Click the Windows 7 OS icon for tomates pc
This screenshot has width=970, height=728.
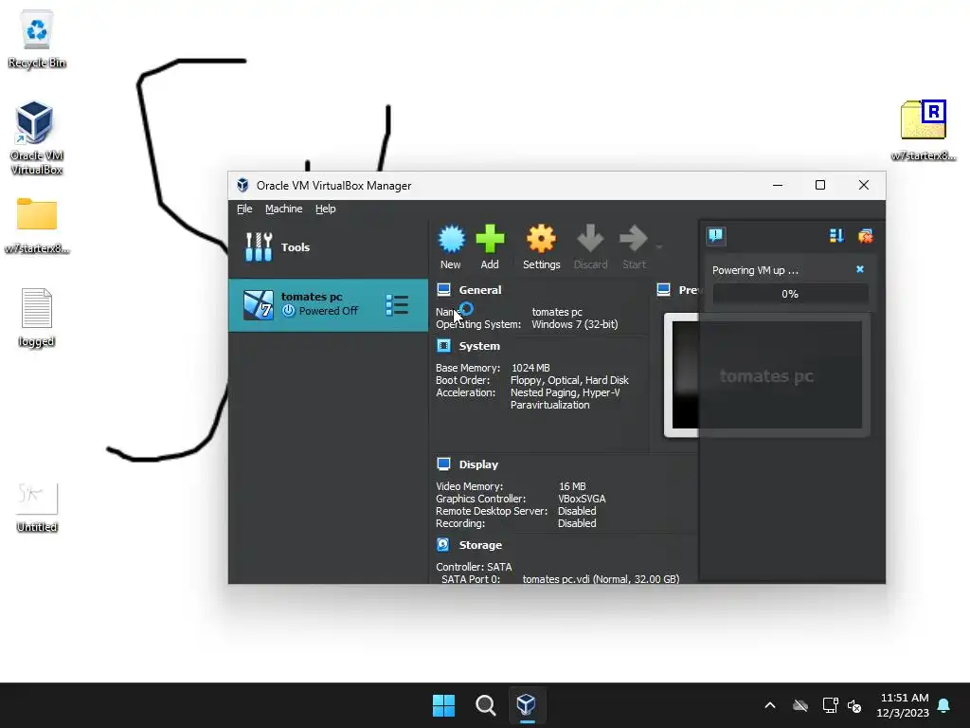point(258,305)
